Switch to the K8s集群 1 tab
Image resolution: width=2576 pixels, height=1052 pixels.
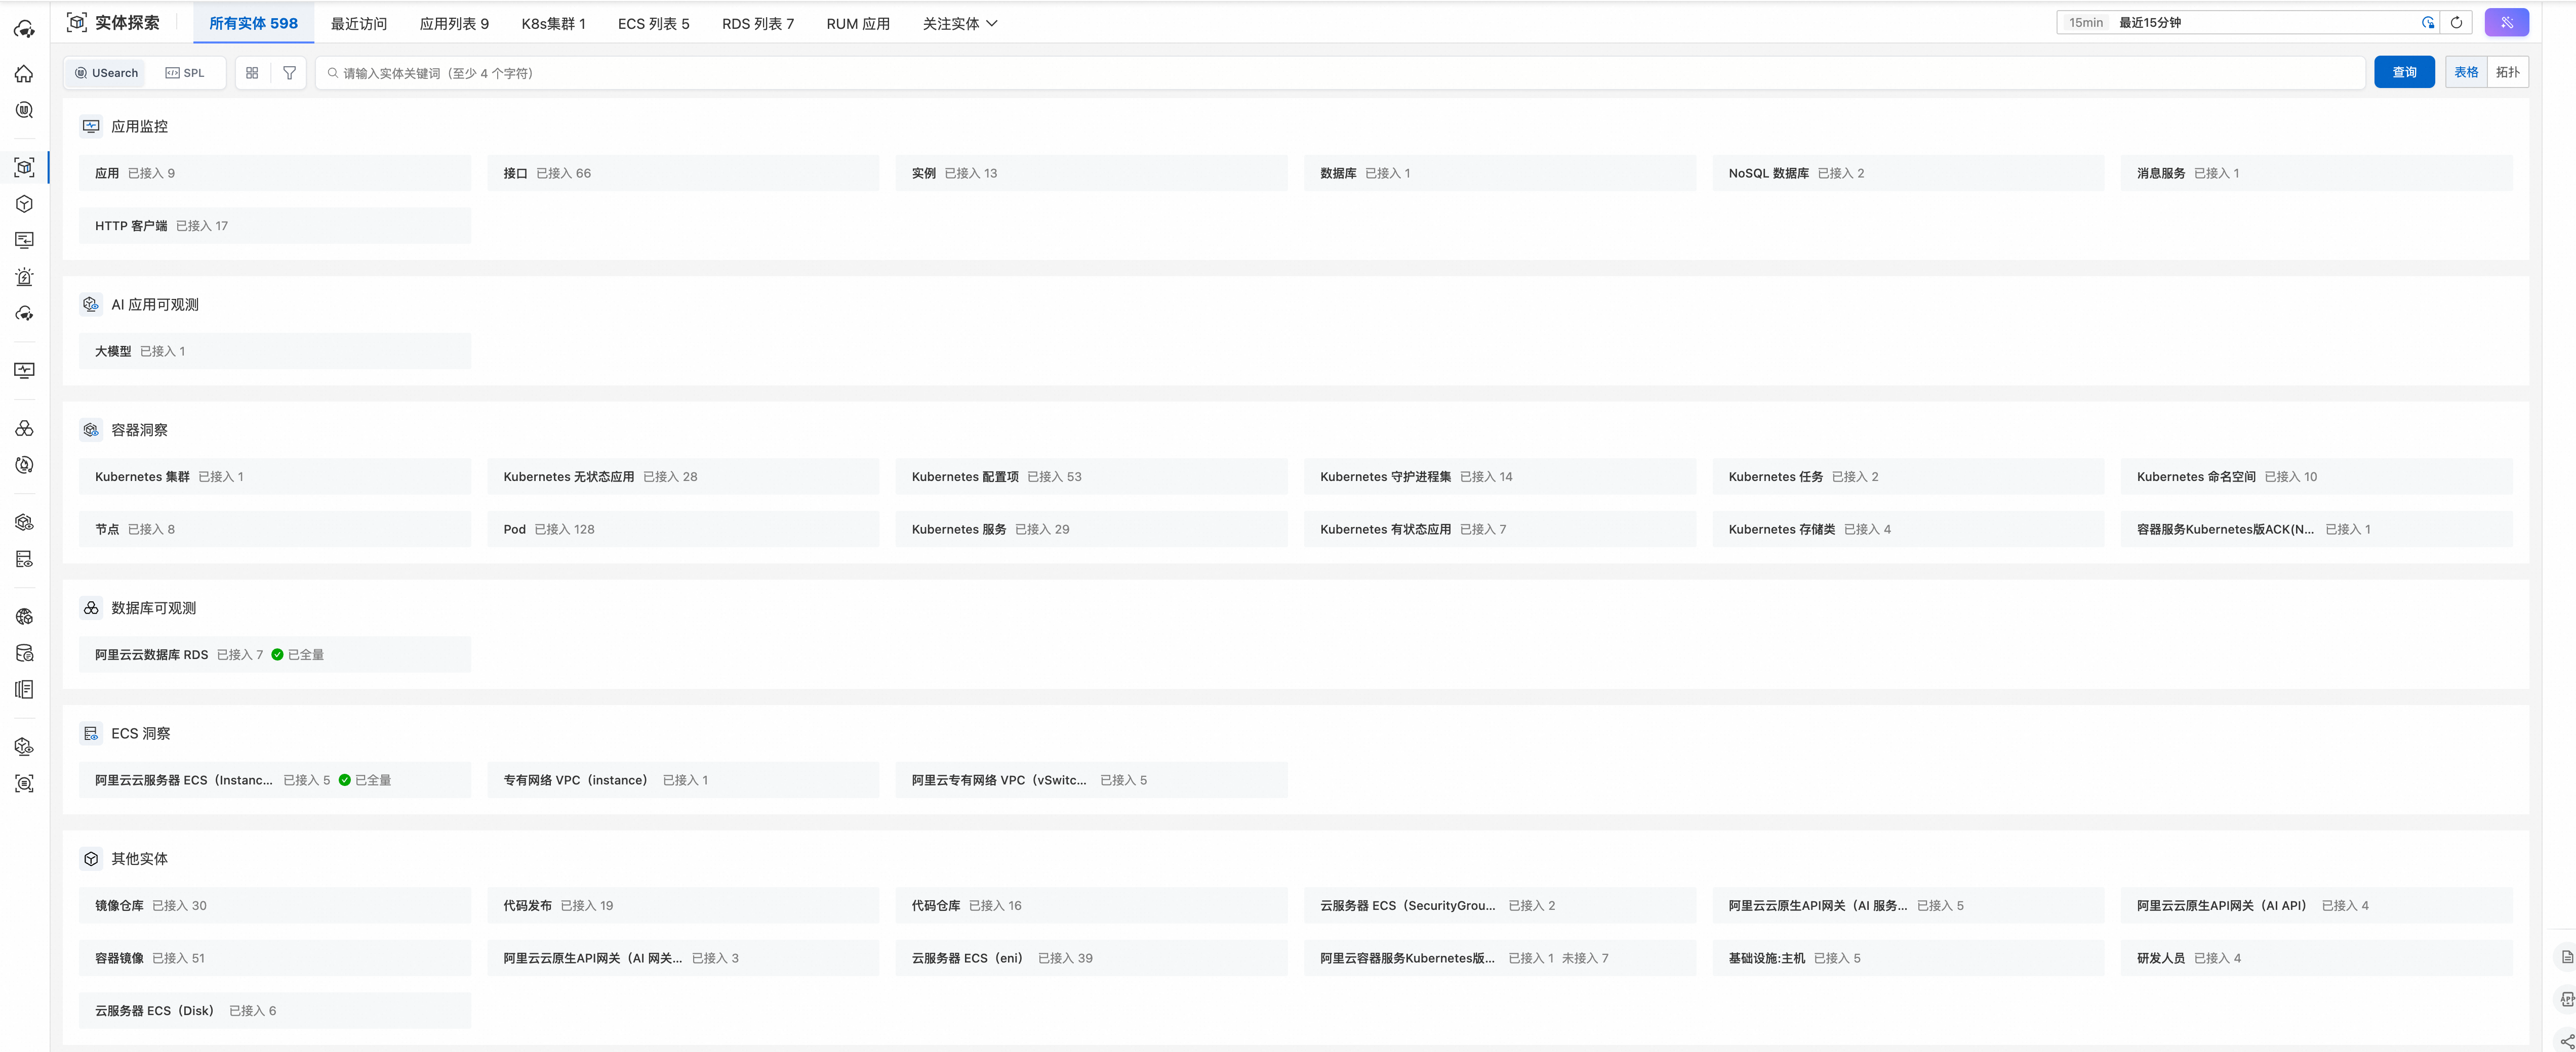(x=553, y=24)
